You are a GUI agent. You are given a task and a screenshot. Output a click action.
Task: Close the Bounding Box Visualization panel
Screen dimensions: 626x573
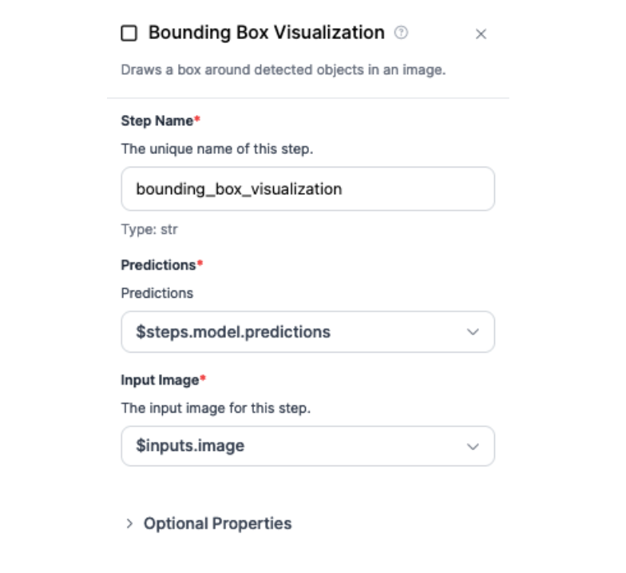[481, 34]
